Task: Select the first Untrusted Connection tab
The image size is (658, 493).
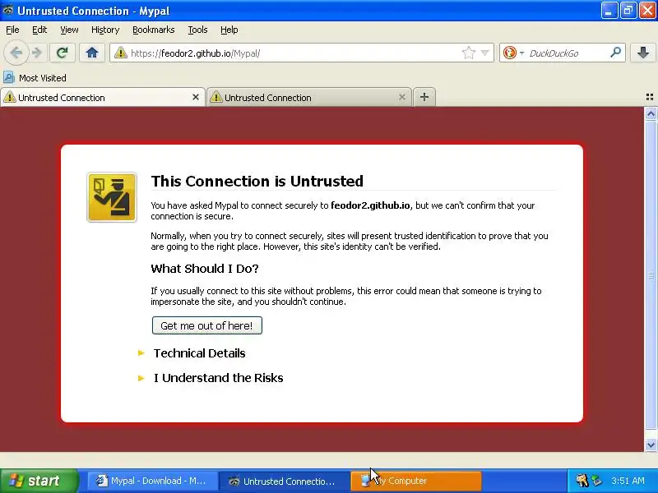Action: [102, 97]
